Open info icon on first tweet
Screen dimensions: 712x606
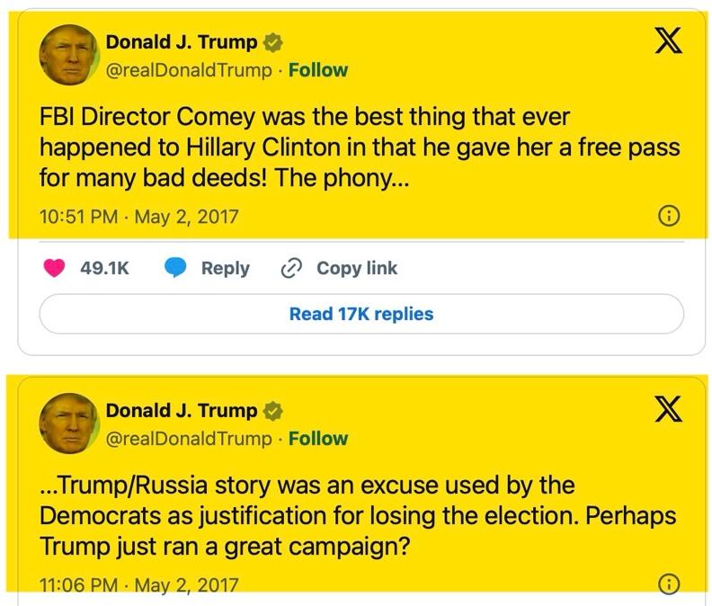(669, 217)
